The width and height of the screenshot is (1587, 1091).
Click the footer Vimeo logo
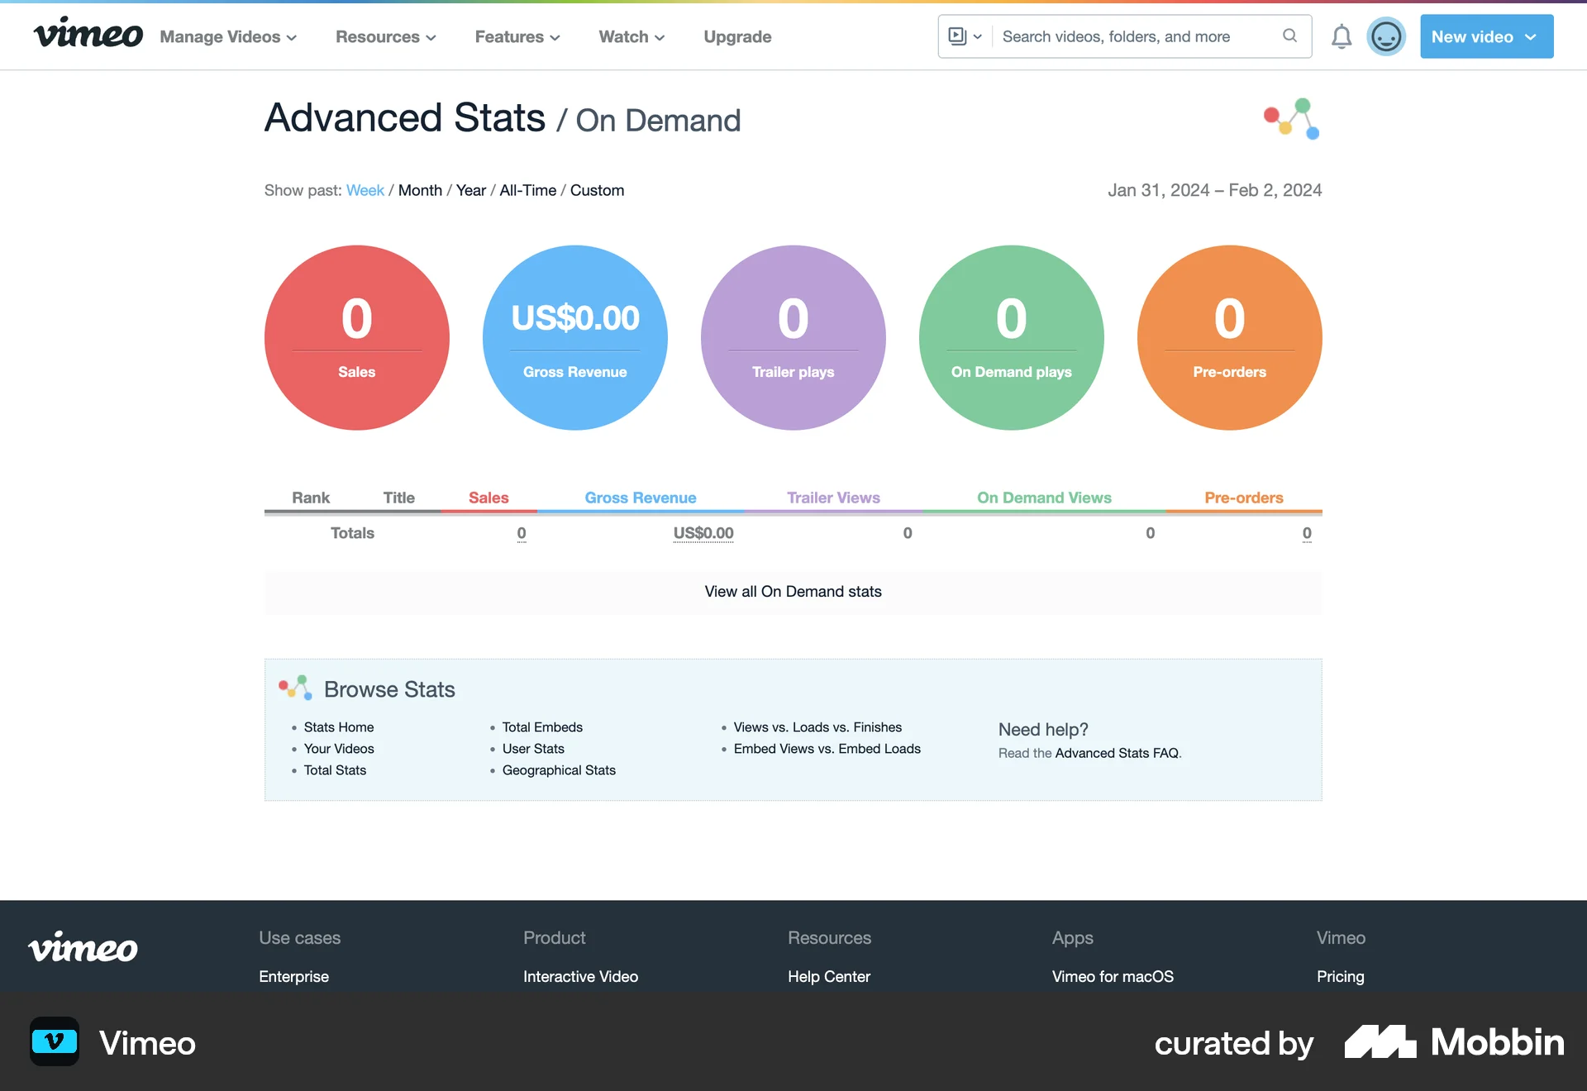coord(83,947)
